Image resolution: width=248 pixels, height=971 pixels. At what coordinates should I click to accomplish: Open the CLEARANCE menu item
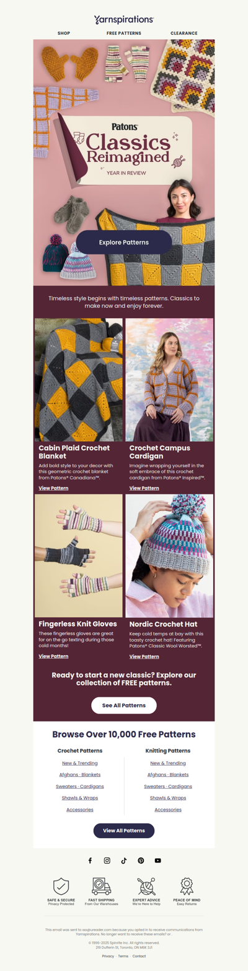184,34
